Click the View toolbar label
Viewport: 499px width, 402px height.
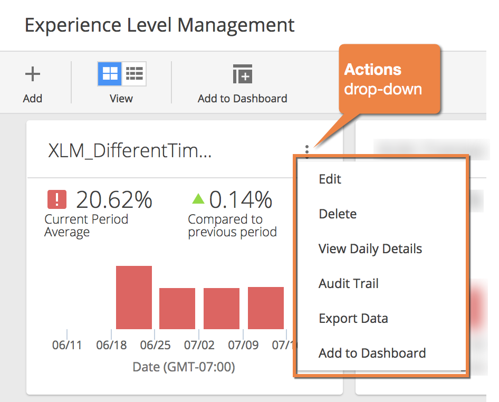tap(121, 98)
